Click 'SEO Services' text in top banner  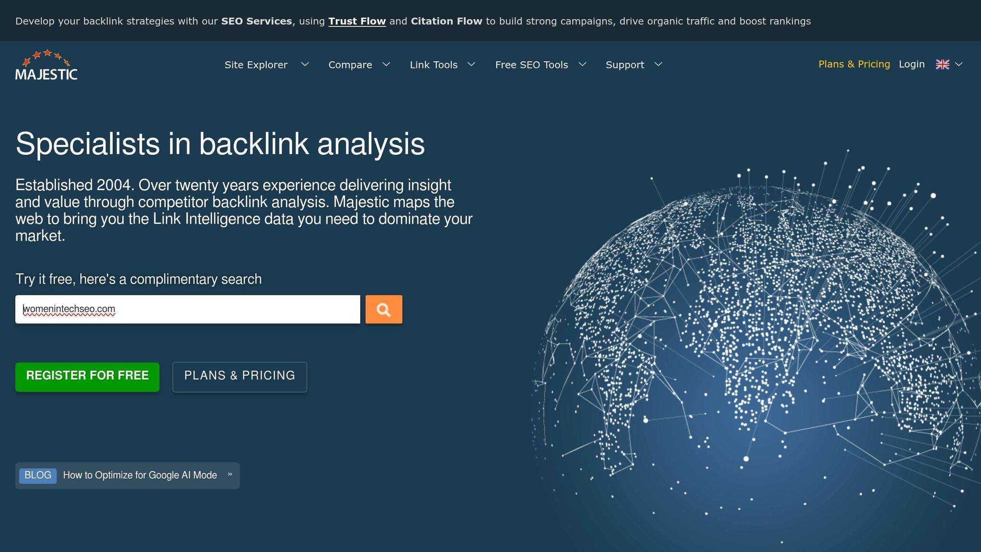256,21
